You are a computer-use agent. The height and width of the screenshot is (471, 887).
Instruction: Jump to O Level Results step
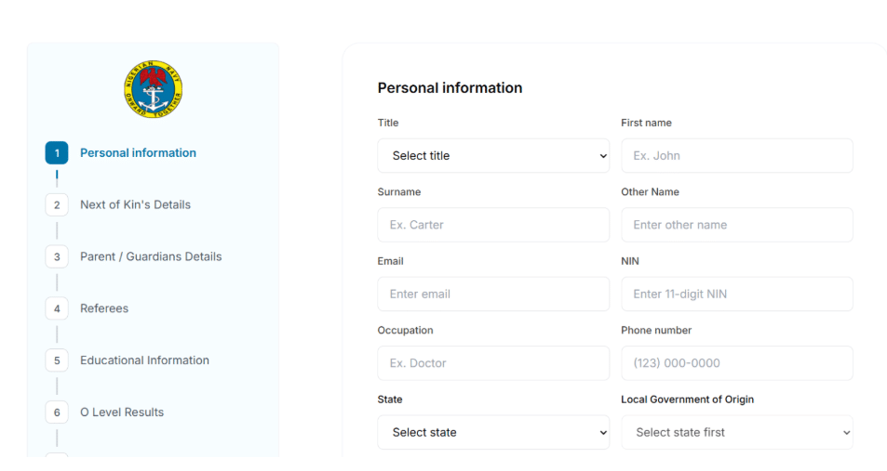[x=122, y=412]
